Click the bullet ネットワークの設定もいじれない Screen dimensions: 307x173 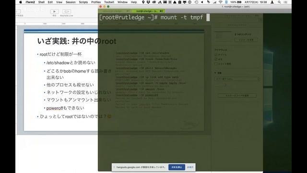tap(79, 92)
